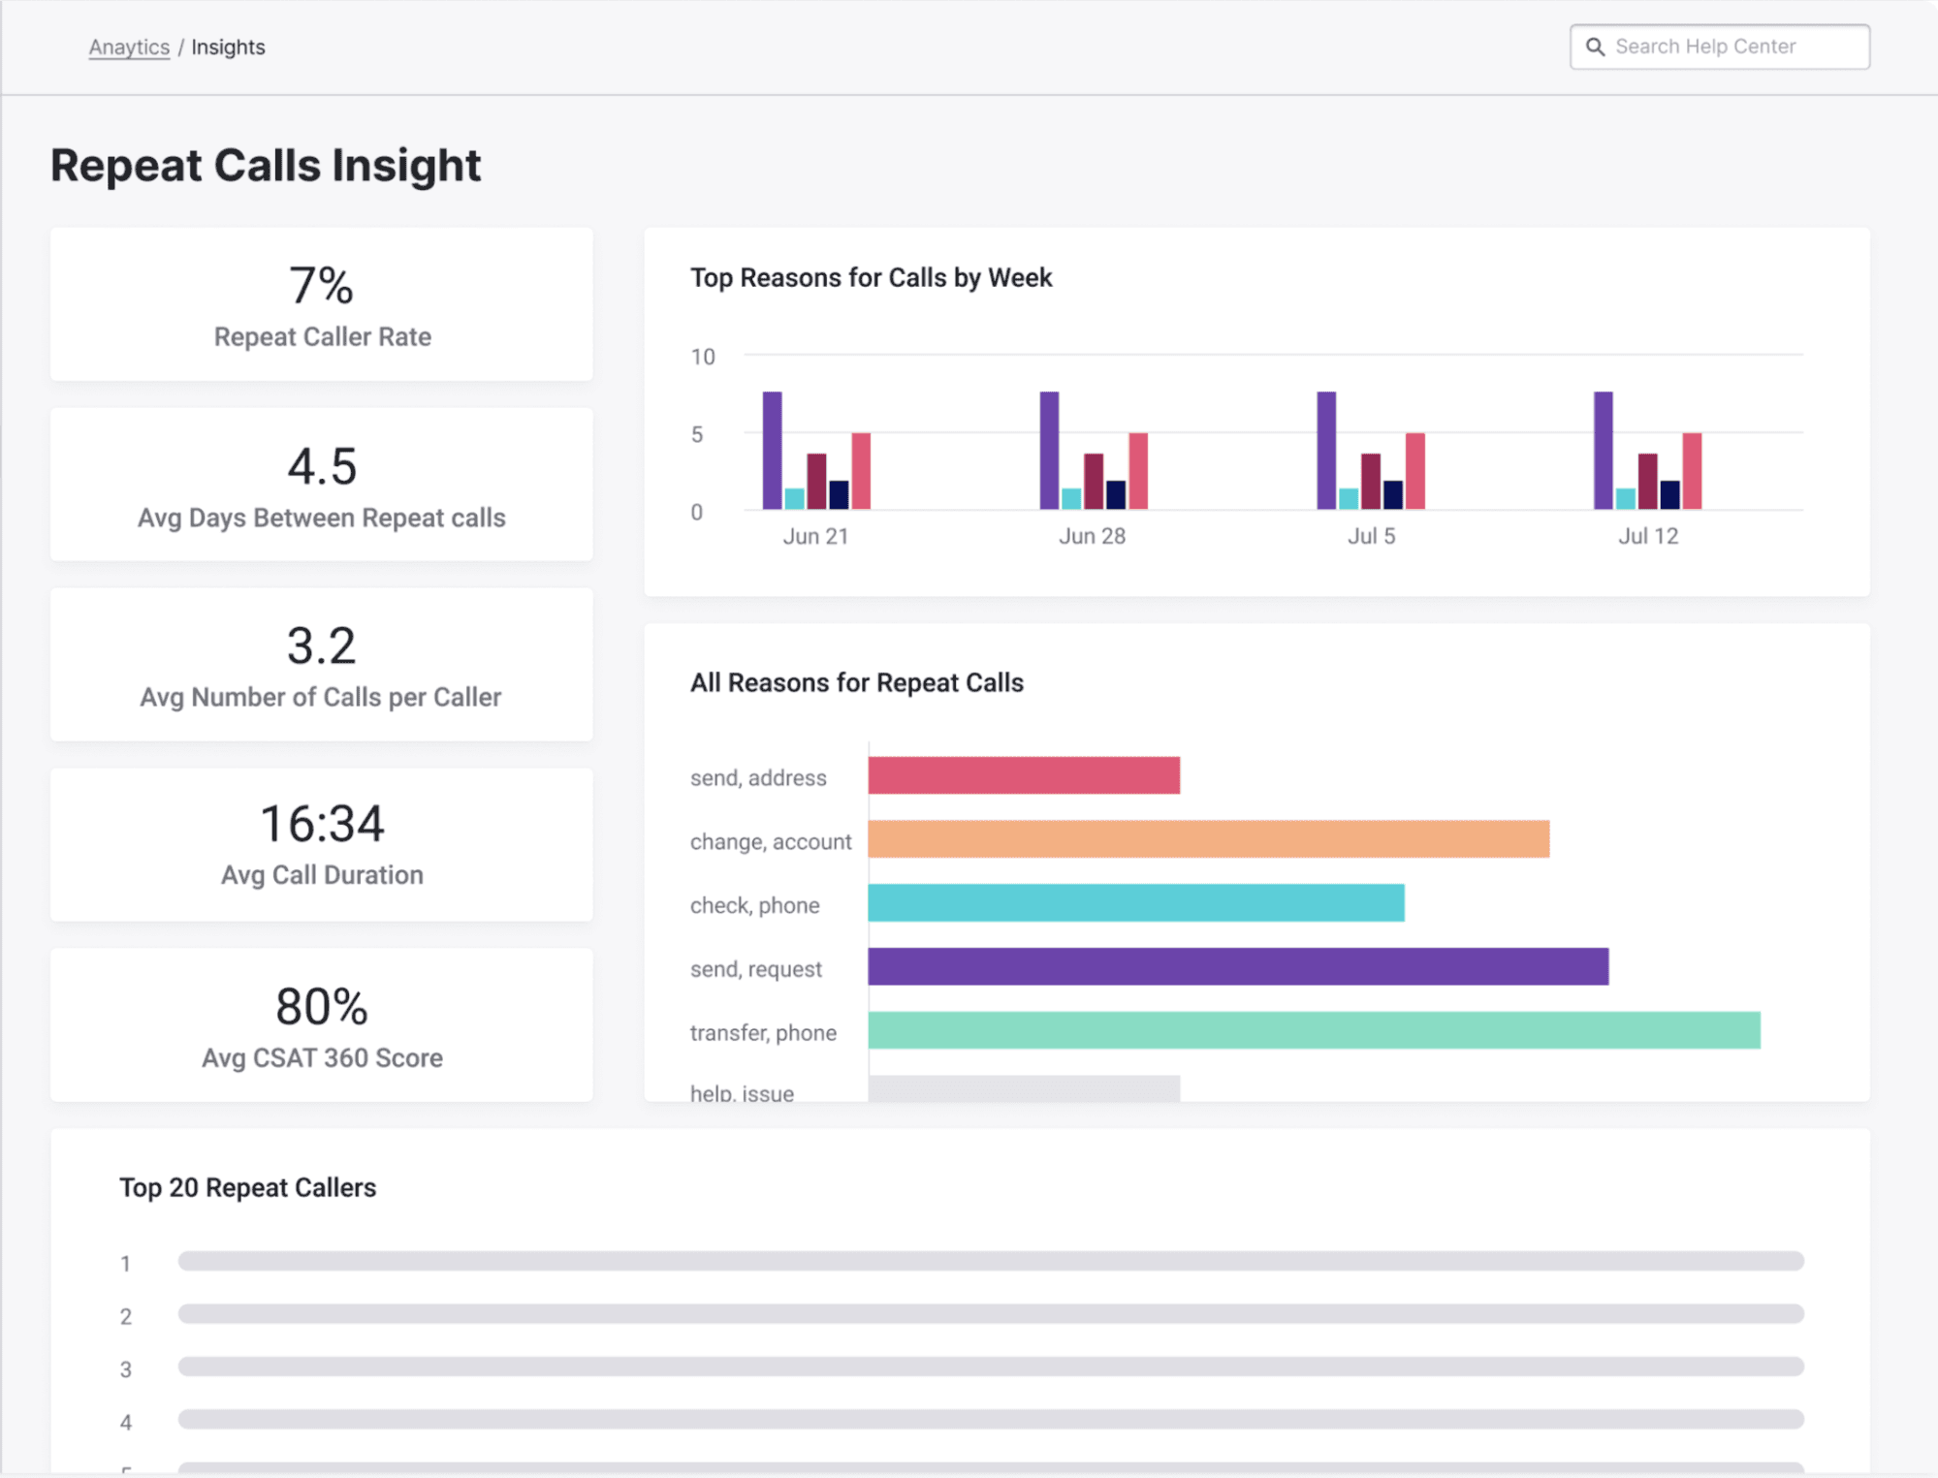Select the Avg Number of Calls per Caller card

pos(321,664)
